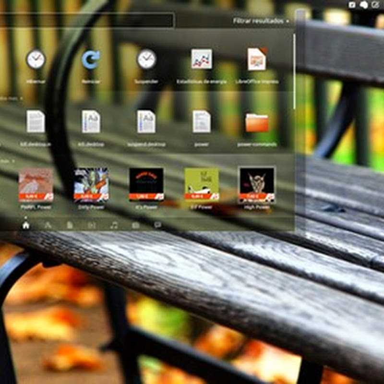Expand Filtrar resultados filter options
The image size is (384, 384).
tap(261, 21)
